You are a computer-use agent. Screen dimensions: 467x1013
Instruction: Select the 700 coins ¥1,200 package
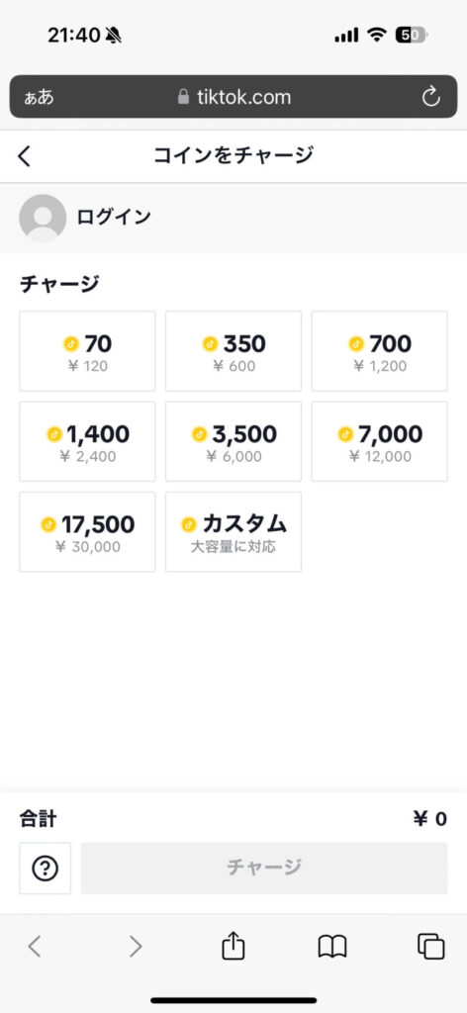[380, 351]
